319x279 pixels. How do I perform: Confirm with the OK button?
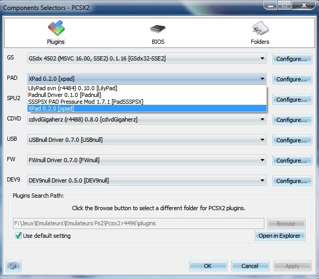tap(208, 266)
